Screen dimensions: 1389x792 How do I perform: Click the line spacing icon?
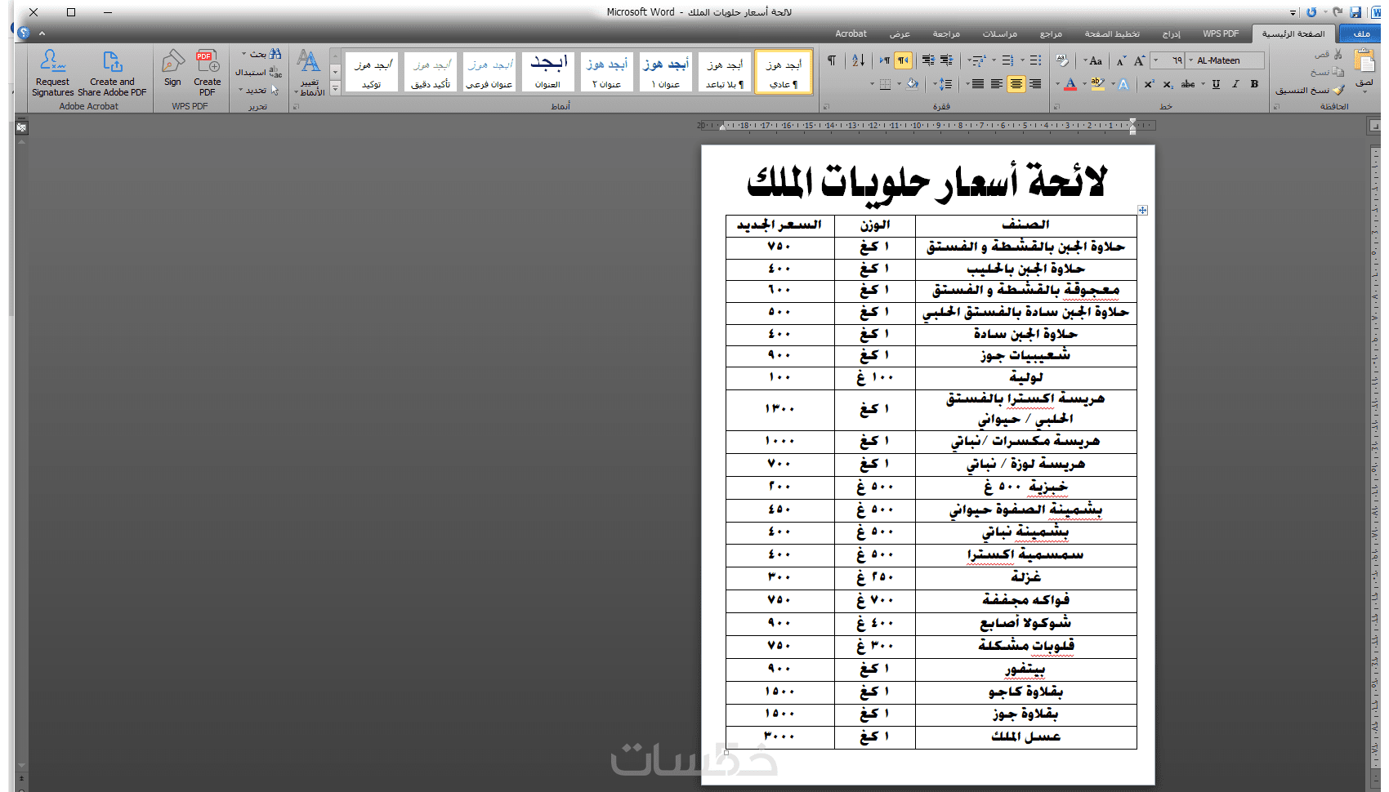click(945, 84)
